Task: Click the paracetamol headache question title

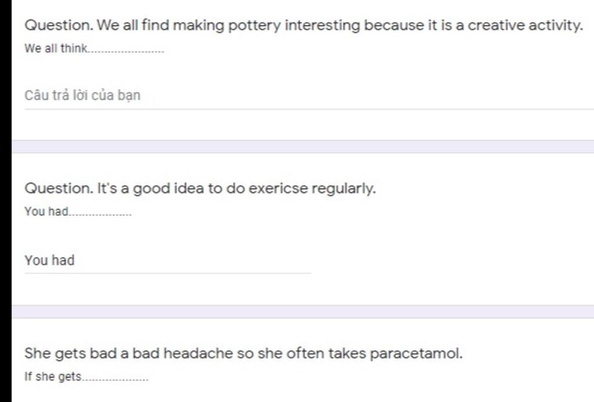Action: pyautogui.click(x=243, y=353)
